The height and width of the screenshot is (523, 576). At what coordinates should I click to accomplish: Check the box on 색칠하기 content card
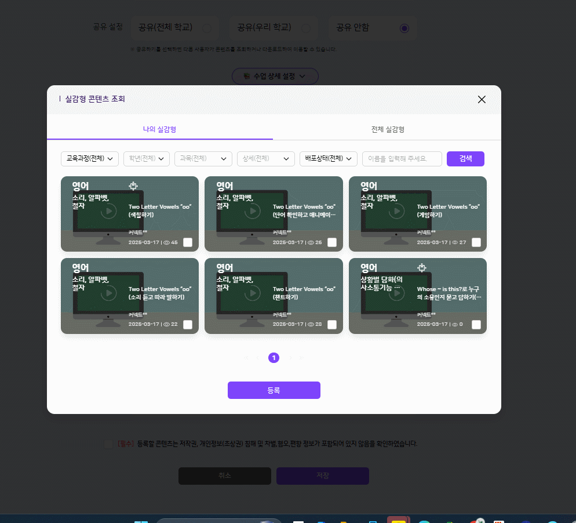click(x=188, y=242)
